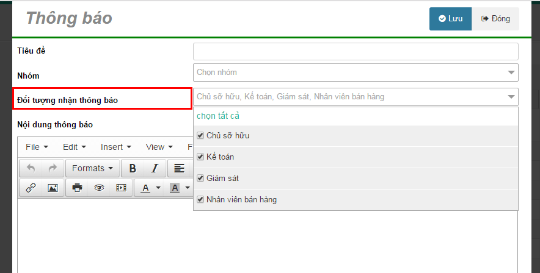This screenshot has width=540, height=273.
Task: Click the undo arrow in editor toolbar
Action: [x=31, y=168]
